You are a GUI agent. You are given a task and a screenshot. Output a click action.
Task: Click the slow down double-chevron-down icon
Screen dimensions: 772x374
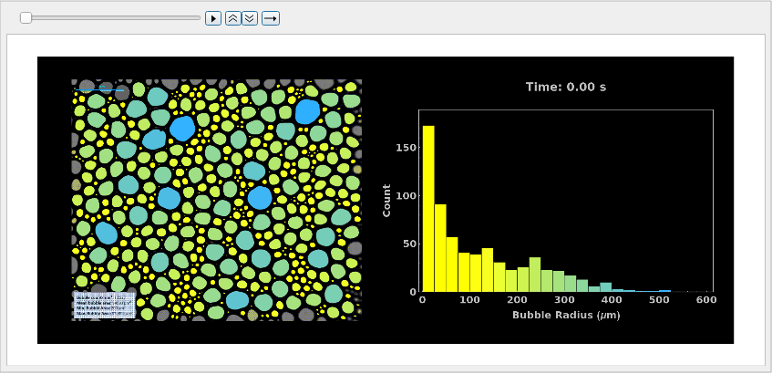[x=250, y=18]
